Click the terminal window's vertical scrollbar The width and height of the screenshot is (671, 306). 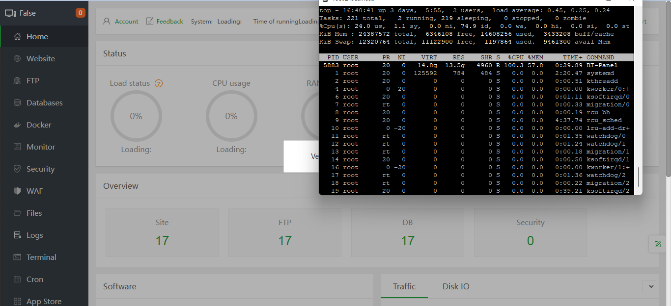[639, 177]
